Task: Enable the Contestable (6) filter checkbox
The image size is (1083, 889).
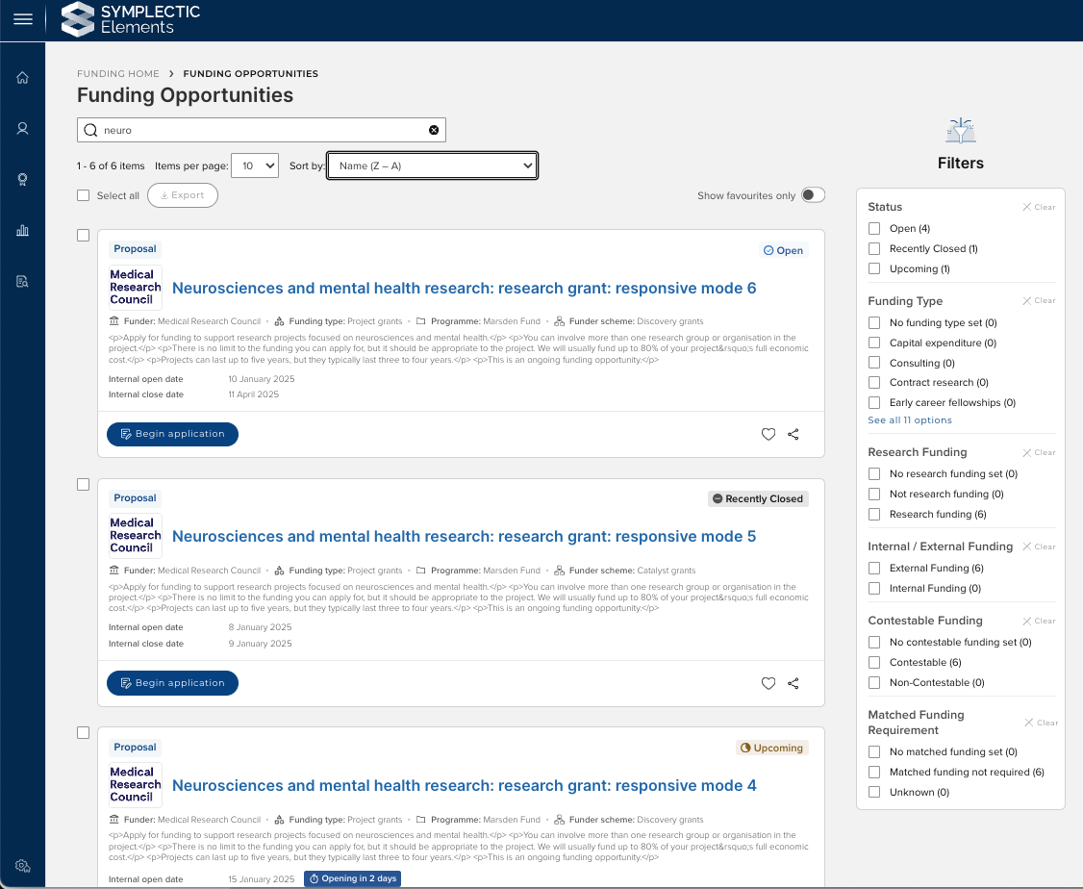Action: pyautogui.click(x=874, y=662)
